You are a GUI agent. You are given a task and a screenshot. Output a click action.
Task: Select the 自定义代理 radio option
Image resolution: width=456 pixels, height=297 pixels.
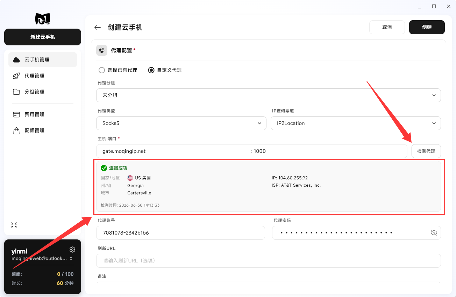tap(165, 70)
